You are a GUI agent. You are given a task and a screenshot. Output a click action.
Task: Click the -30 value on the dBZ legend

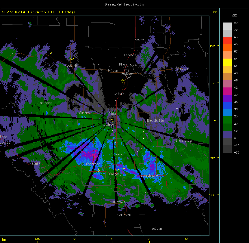pyautogui.click(x=237, y=152)
